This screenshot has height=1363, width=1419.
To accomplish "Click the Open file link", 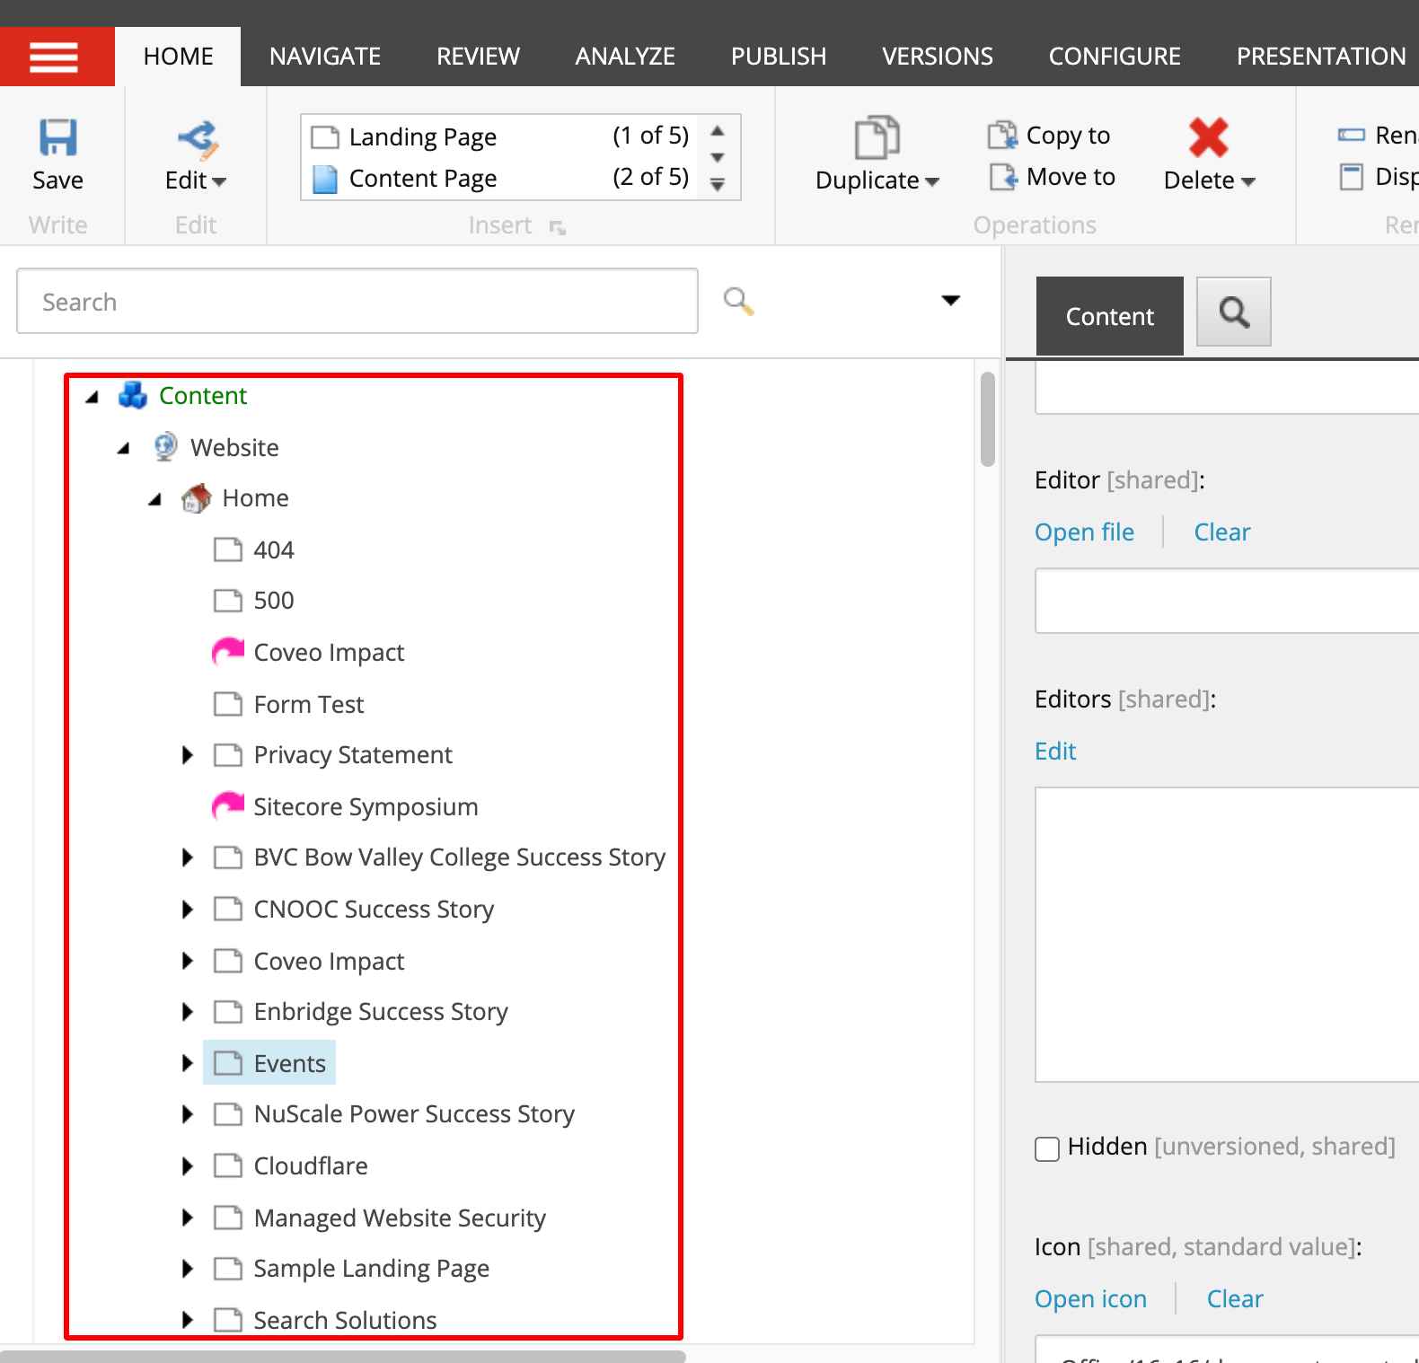I will [x=1084, y=532].
